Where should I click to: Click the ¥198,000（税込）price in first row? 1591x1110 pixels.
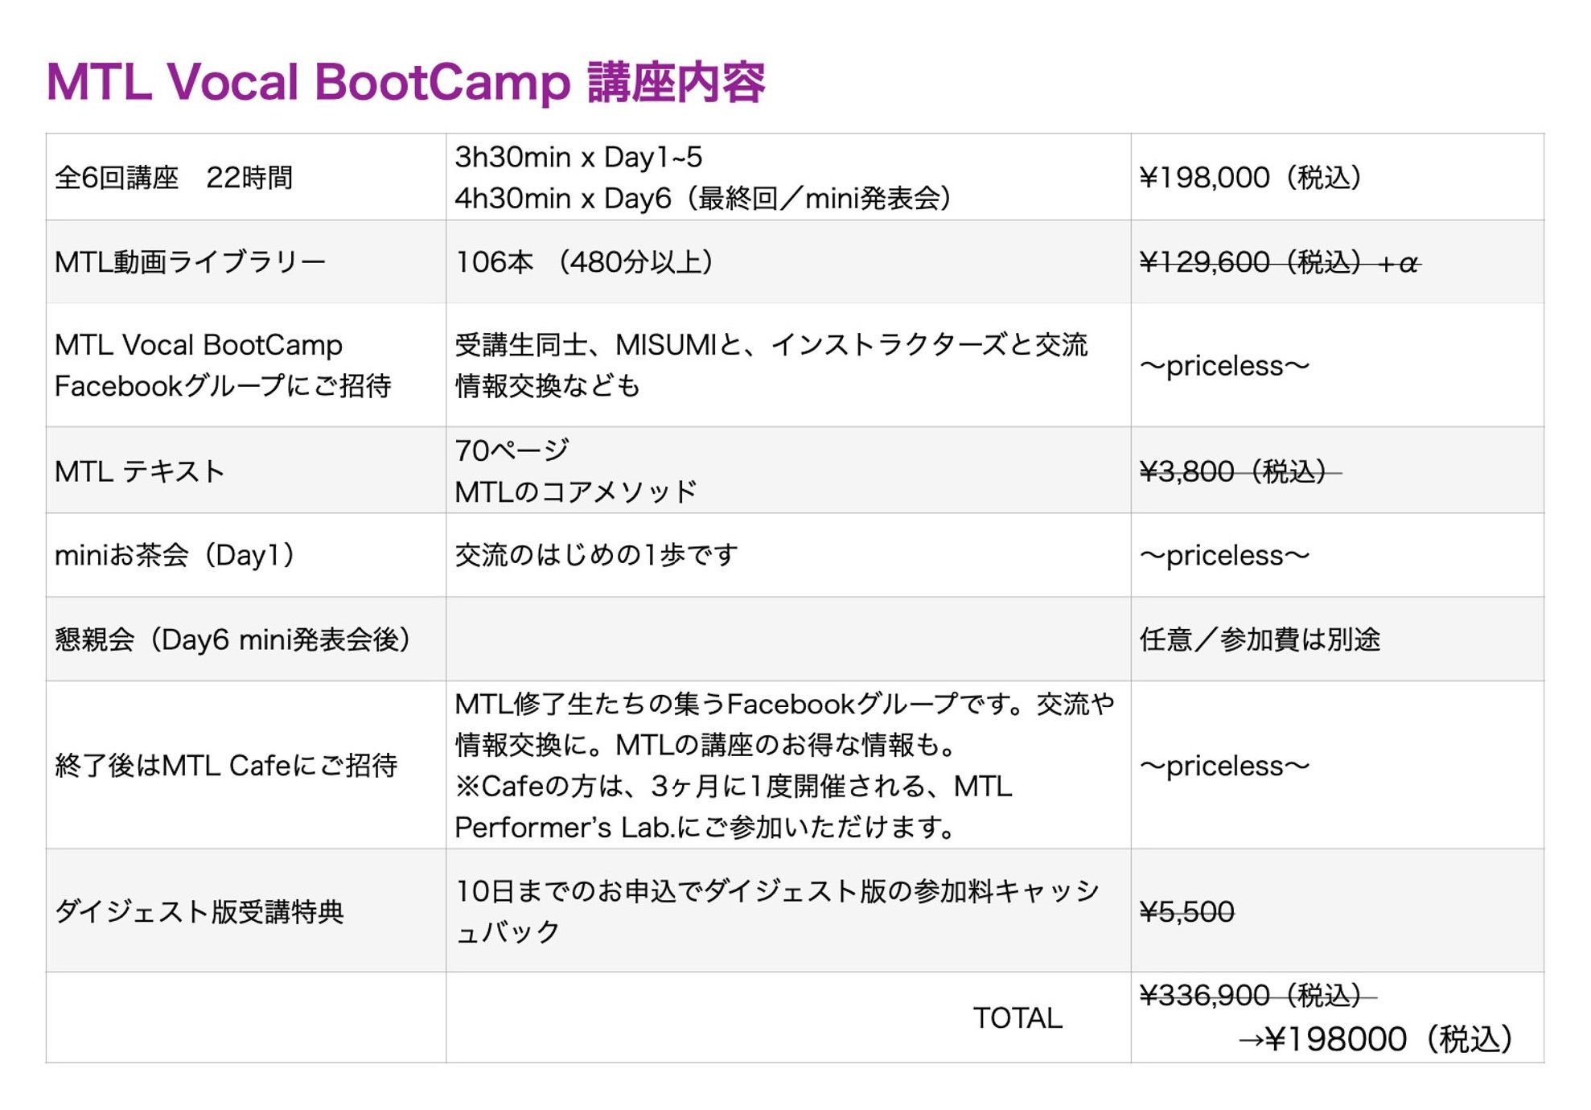[1250, 178]
